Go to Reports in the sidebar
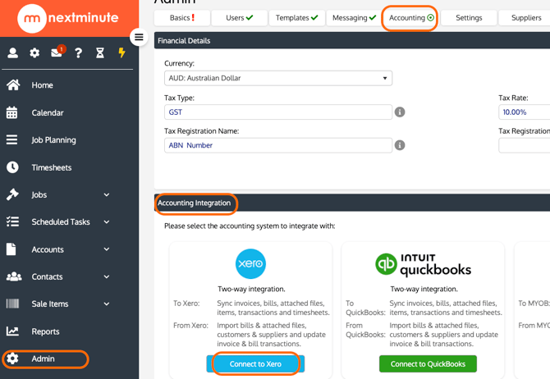The width and height of the screenshot is (550, 379). [45, 331]
